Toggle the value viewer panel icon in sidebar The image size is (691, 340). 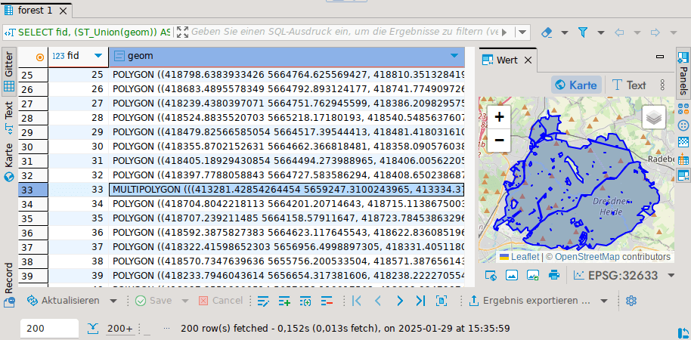point(683,175)
